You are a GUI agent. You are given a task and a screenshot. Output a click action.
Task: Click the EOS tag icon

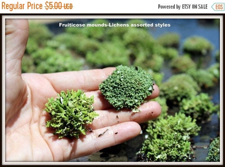[218, 7]
